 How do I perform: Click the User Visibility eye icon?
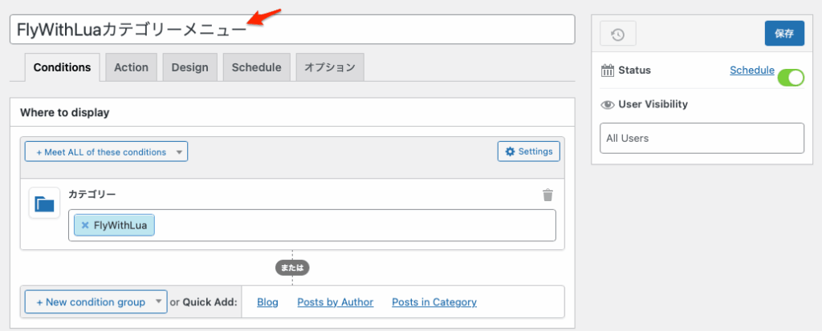click(x=608, y=105)
